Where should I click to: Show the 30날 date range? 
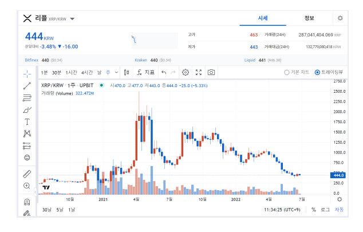click(x=47, y=210)
